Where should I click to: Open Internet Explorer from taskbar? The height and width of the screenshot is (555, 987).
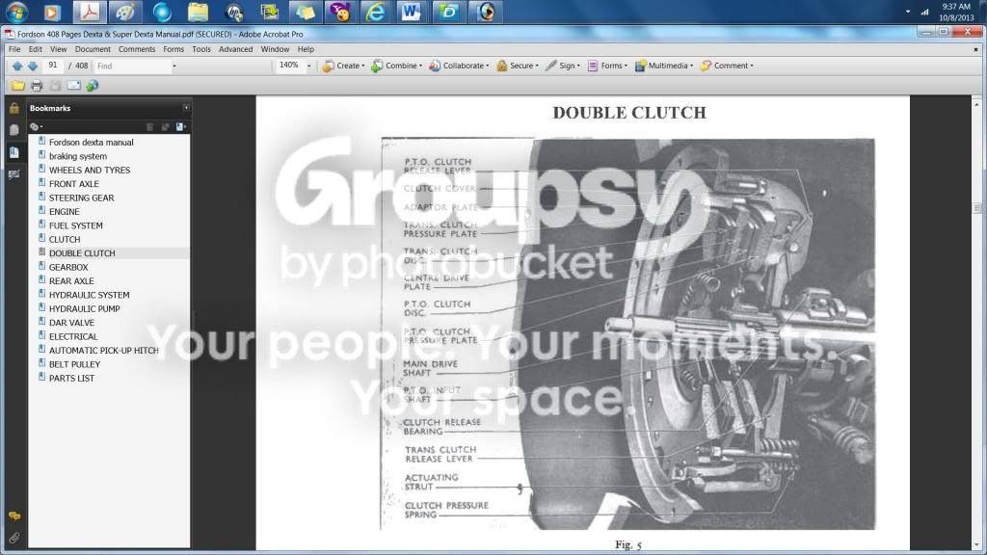tap(376, 12)
